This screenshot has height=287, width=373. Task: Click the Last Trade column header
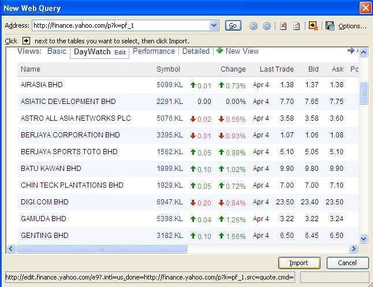[277, 69]
